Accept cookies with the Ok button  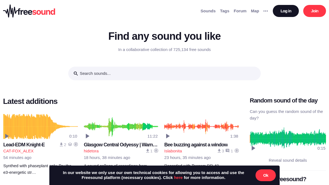click(x=266, y=175)
